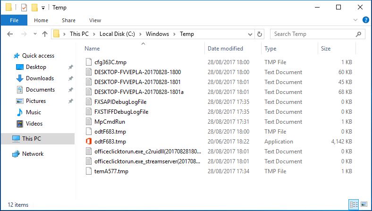Open Downloads from Quick access

[40, 78]
